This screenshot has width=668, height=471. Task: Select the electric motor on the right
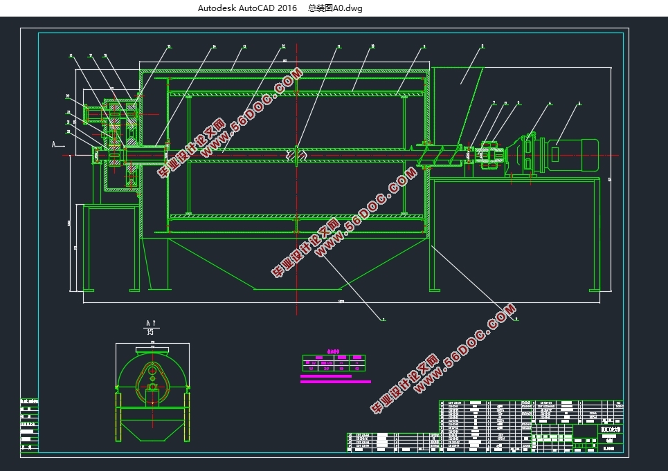click(572, 155)
